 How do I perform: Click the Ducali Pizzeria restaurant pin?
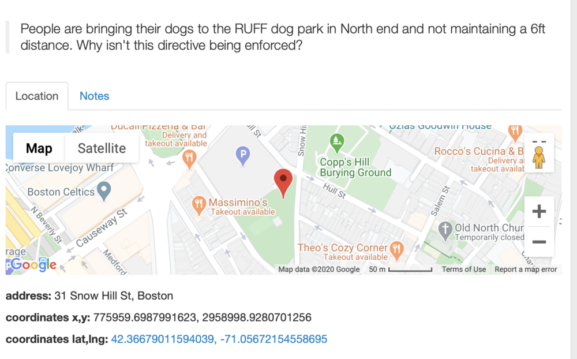189,159
